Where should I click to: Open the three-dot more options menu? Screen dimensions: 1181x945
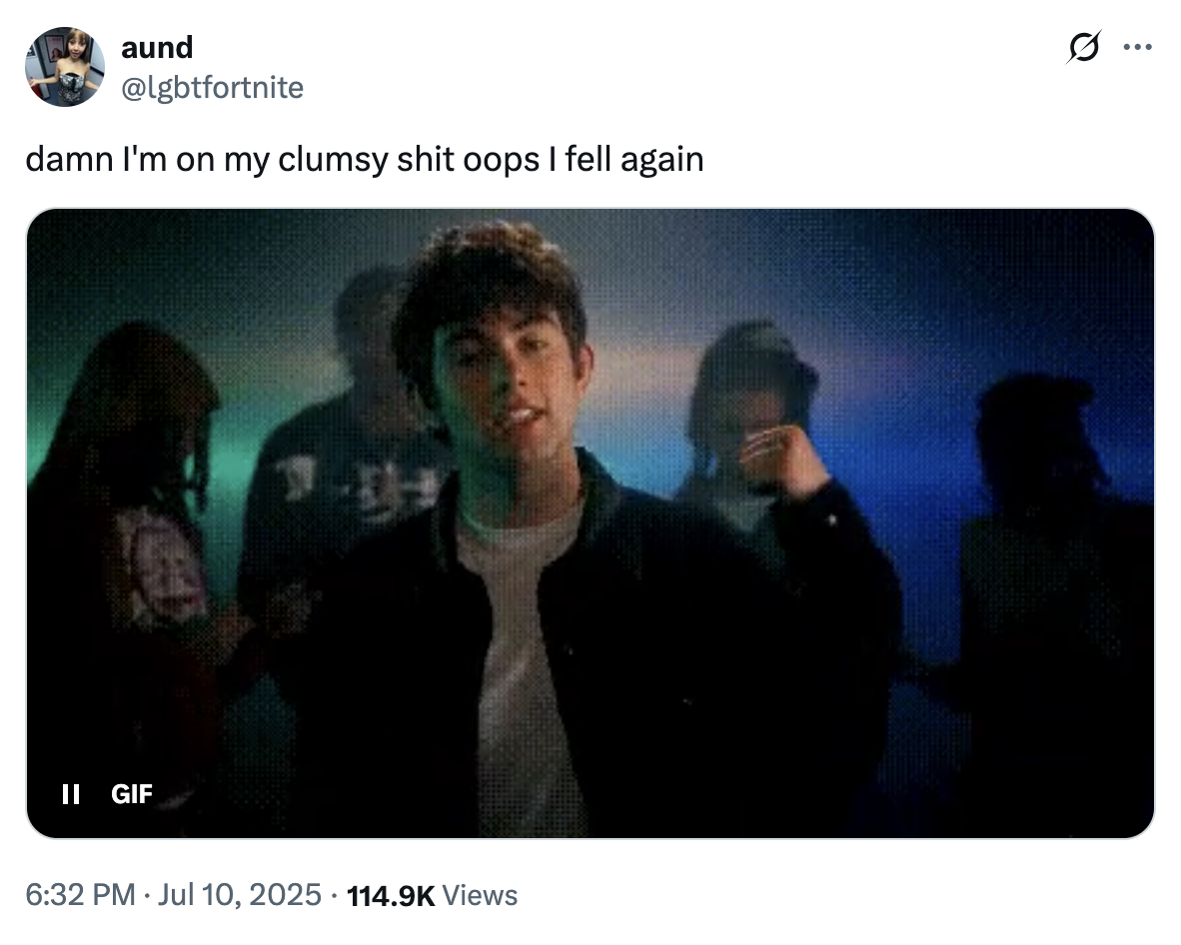coord(1137,46)
